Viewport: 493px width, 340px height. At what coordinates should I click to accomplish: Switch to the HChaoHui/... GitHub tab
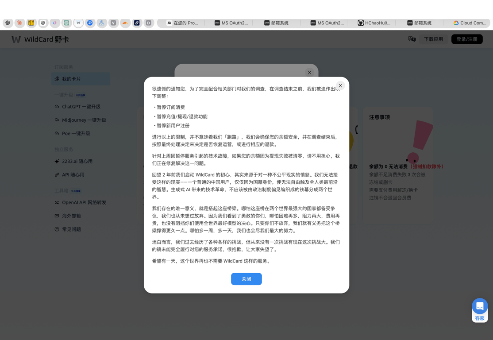tap(374, 23)
